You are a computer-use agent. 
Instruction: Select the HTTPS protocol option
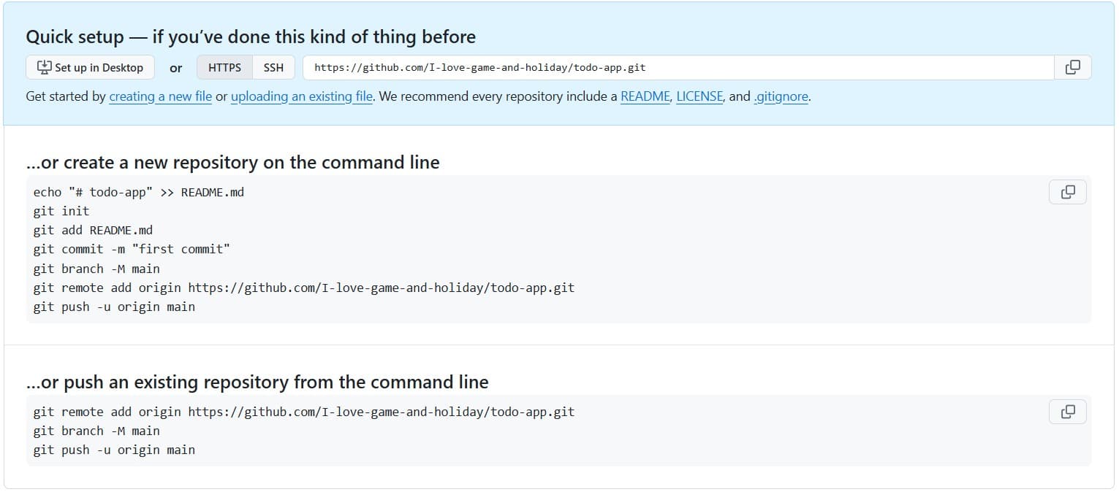(224, 67)
